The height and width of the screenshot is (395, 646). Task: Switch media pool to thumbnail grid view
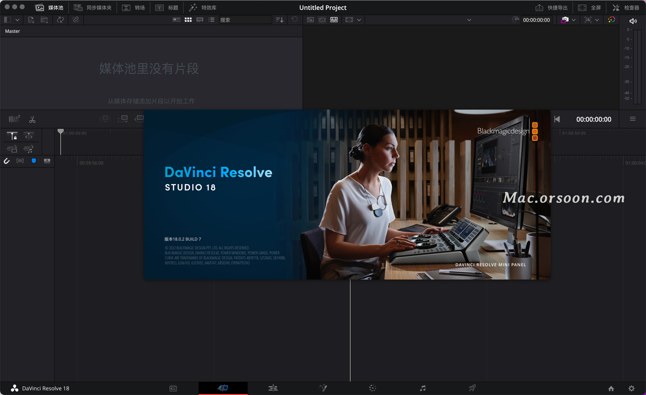point(188,20)
